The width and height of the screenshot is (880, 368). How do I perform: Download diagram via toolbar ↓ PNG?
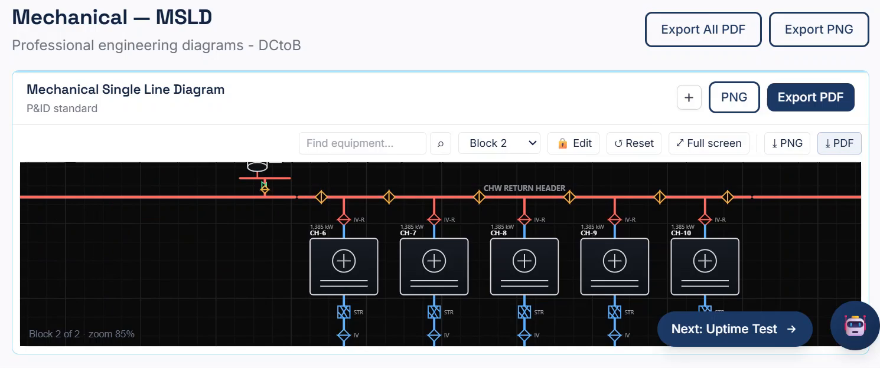pyautogui.click(x=787, y=143)
